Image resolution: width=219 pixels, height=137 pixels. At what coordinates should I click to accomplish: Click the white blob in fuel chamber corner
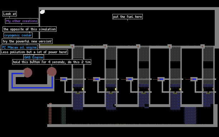(x=42, y=12)
